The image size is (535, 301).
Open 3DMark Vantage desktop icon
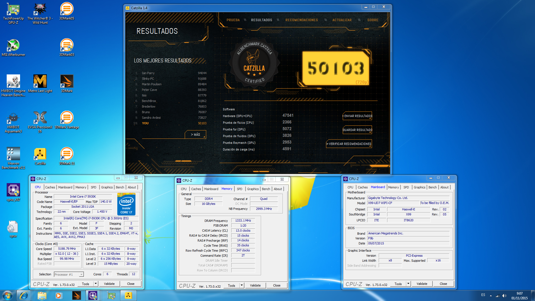coord(67,120)
